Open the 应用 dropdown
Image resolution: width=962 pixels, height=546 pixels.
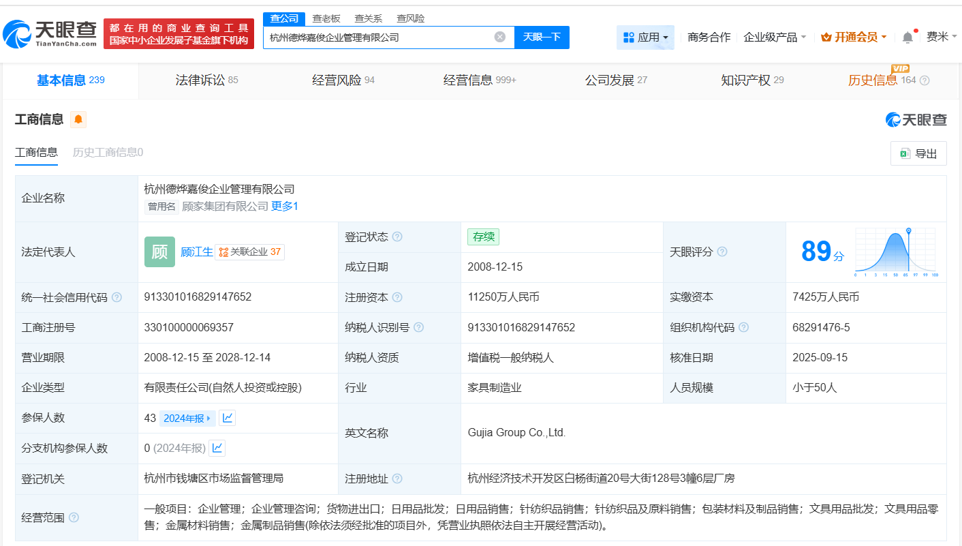pyautogui.click(x=644, y=37)
